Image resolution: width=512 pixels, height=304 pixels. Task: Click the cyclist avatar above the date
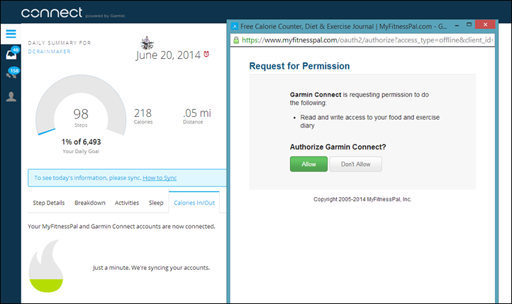click(x=147, y=43)
